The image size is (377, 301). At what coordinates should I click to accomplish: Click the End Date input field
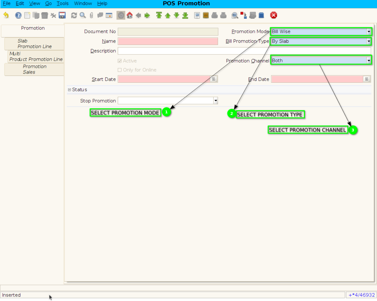pyautogui.click(x=317, y=79)
